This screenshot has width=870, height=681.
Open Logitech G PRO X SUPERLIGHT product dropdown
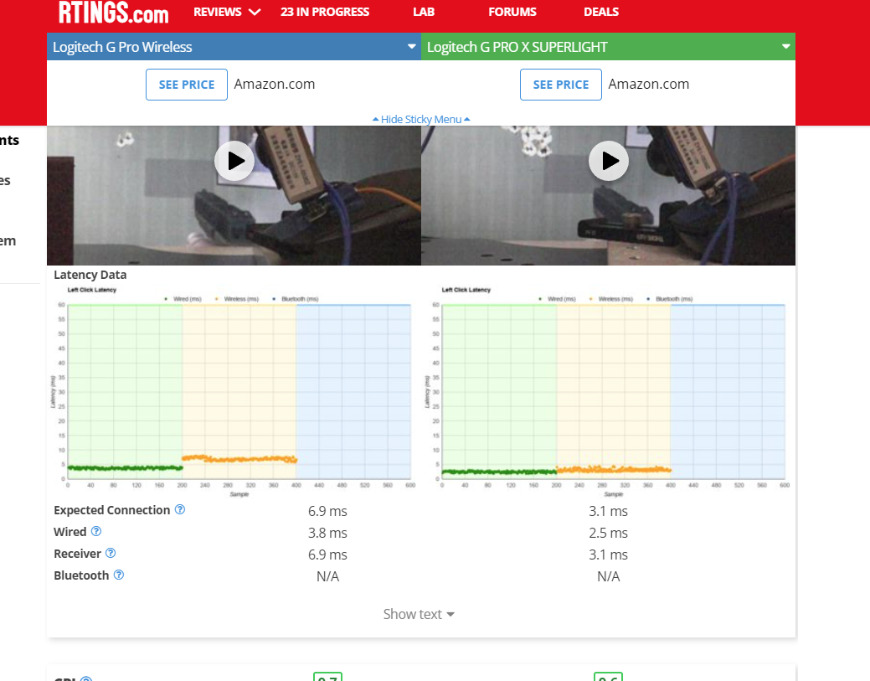pos(608,47)
